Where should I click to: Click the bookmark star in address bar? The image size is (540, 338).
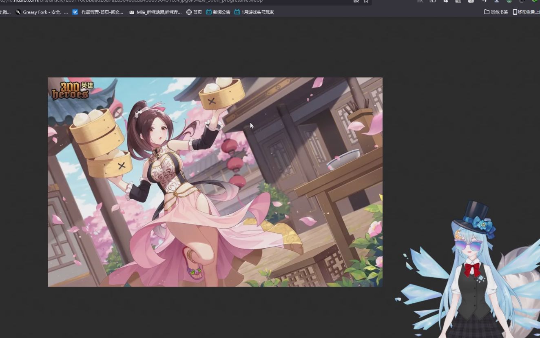(x=366, y=1)
